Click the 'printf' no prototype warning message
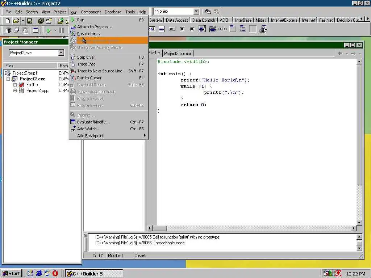Image resolution: width=371 pixels, height=278 pixels. point(157,237)
